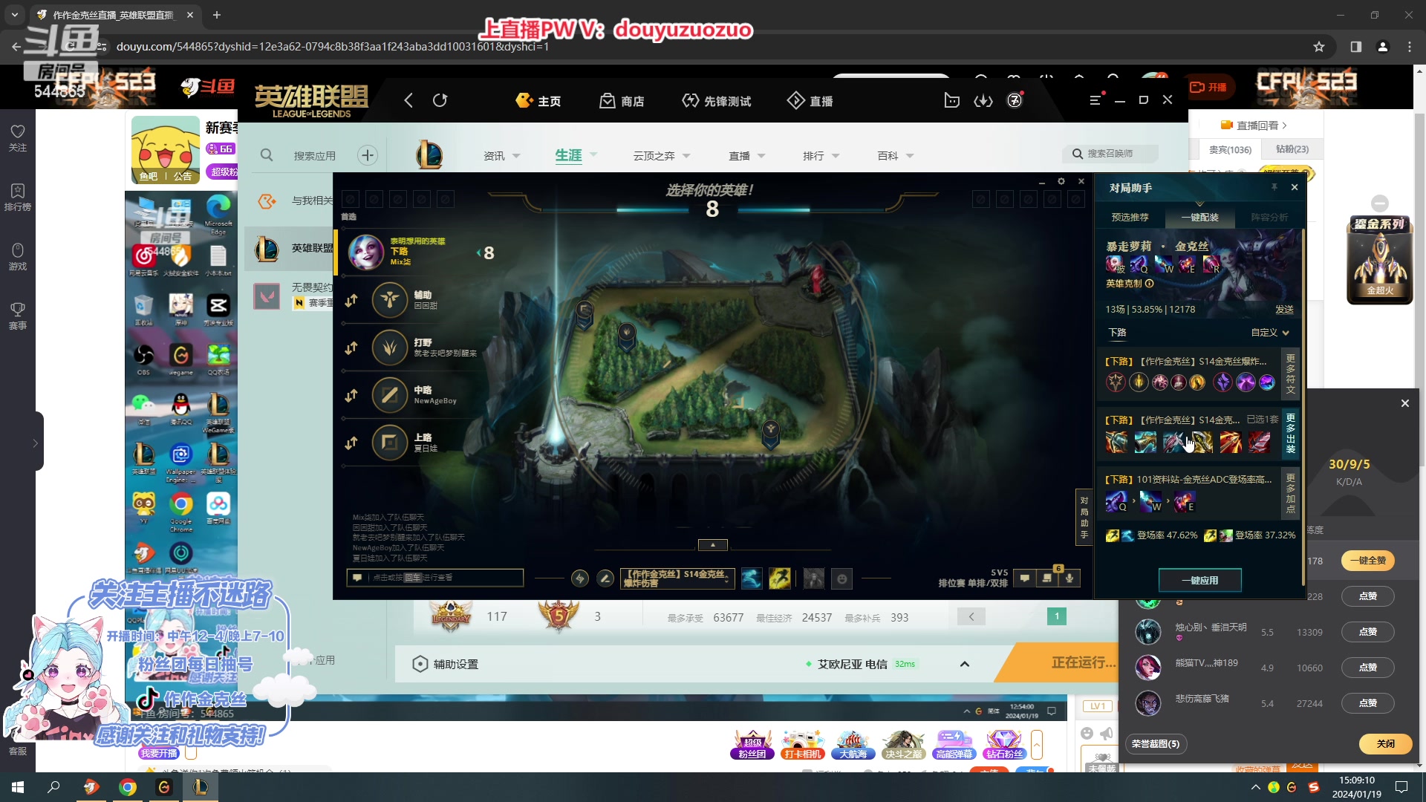Screen dimensions: 1426x802
Task: Click 更多加点 for more skill orders
Action: click(x=1290, y=493)
